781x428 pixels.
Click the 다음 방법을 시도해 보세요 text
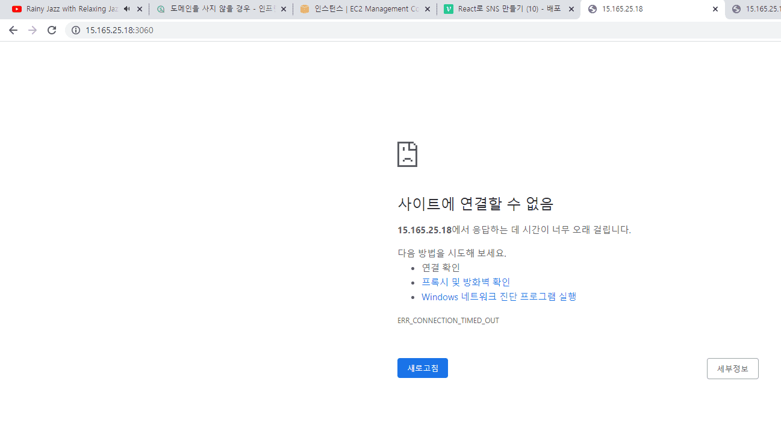click(452, 253)
